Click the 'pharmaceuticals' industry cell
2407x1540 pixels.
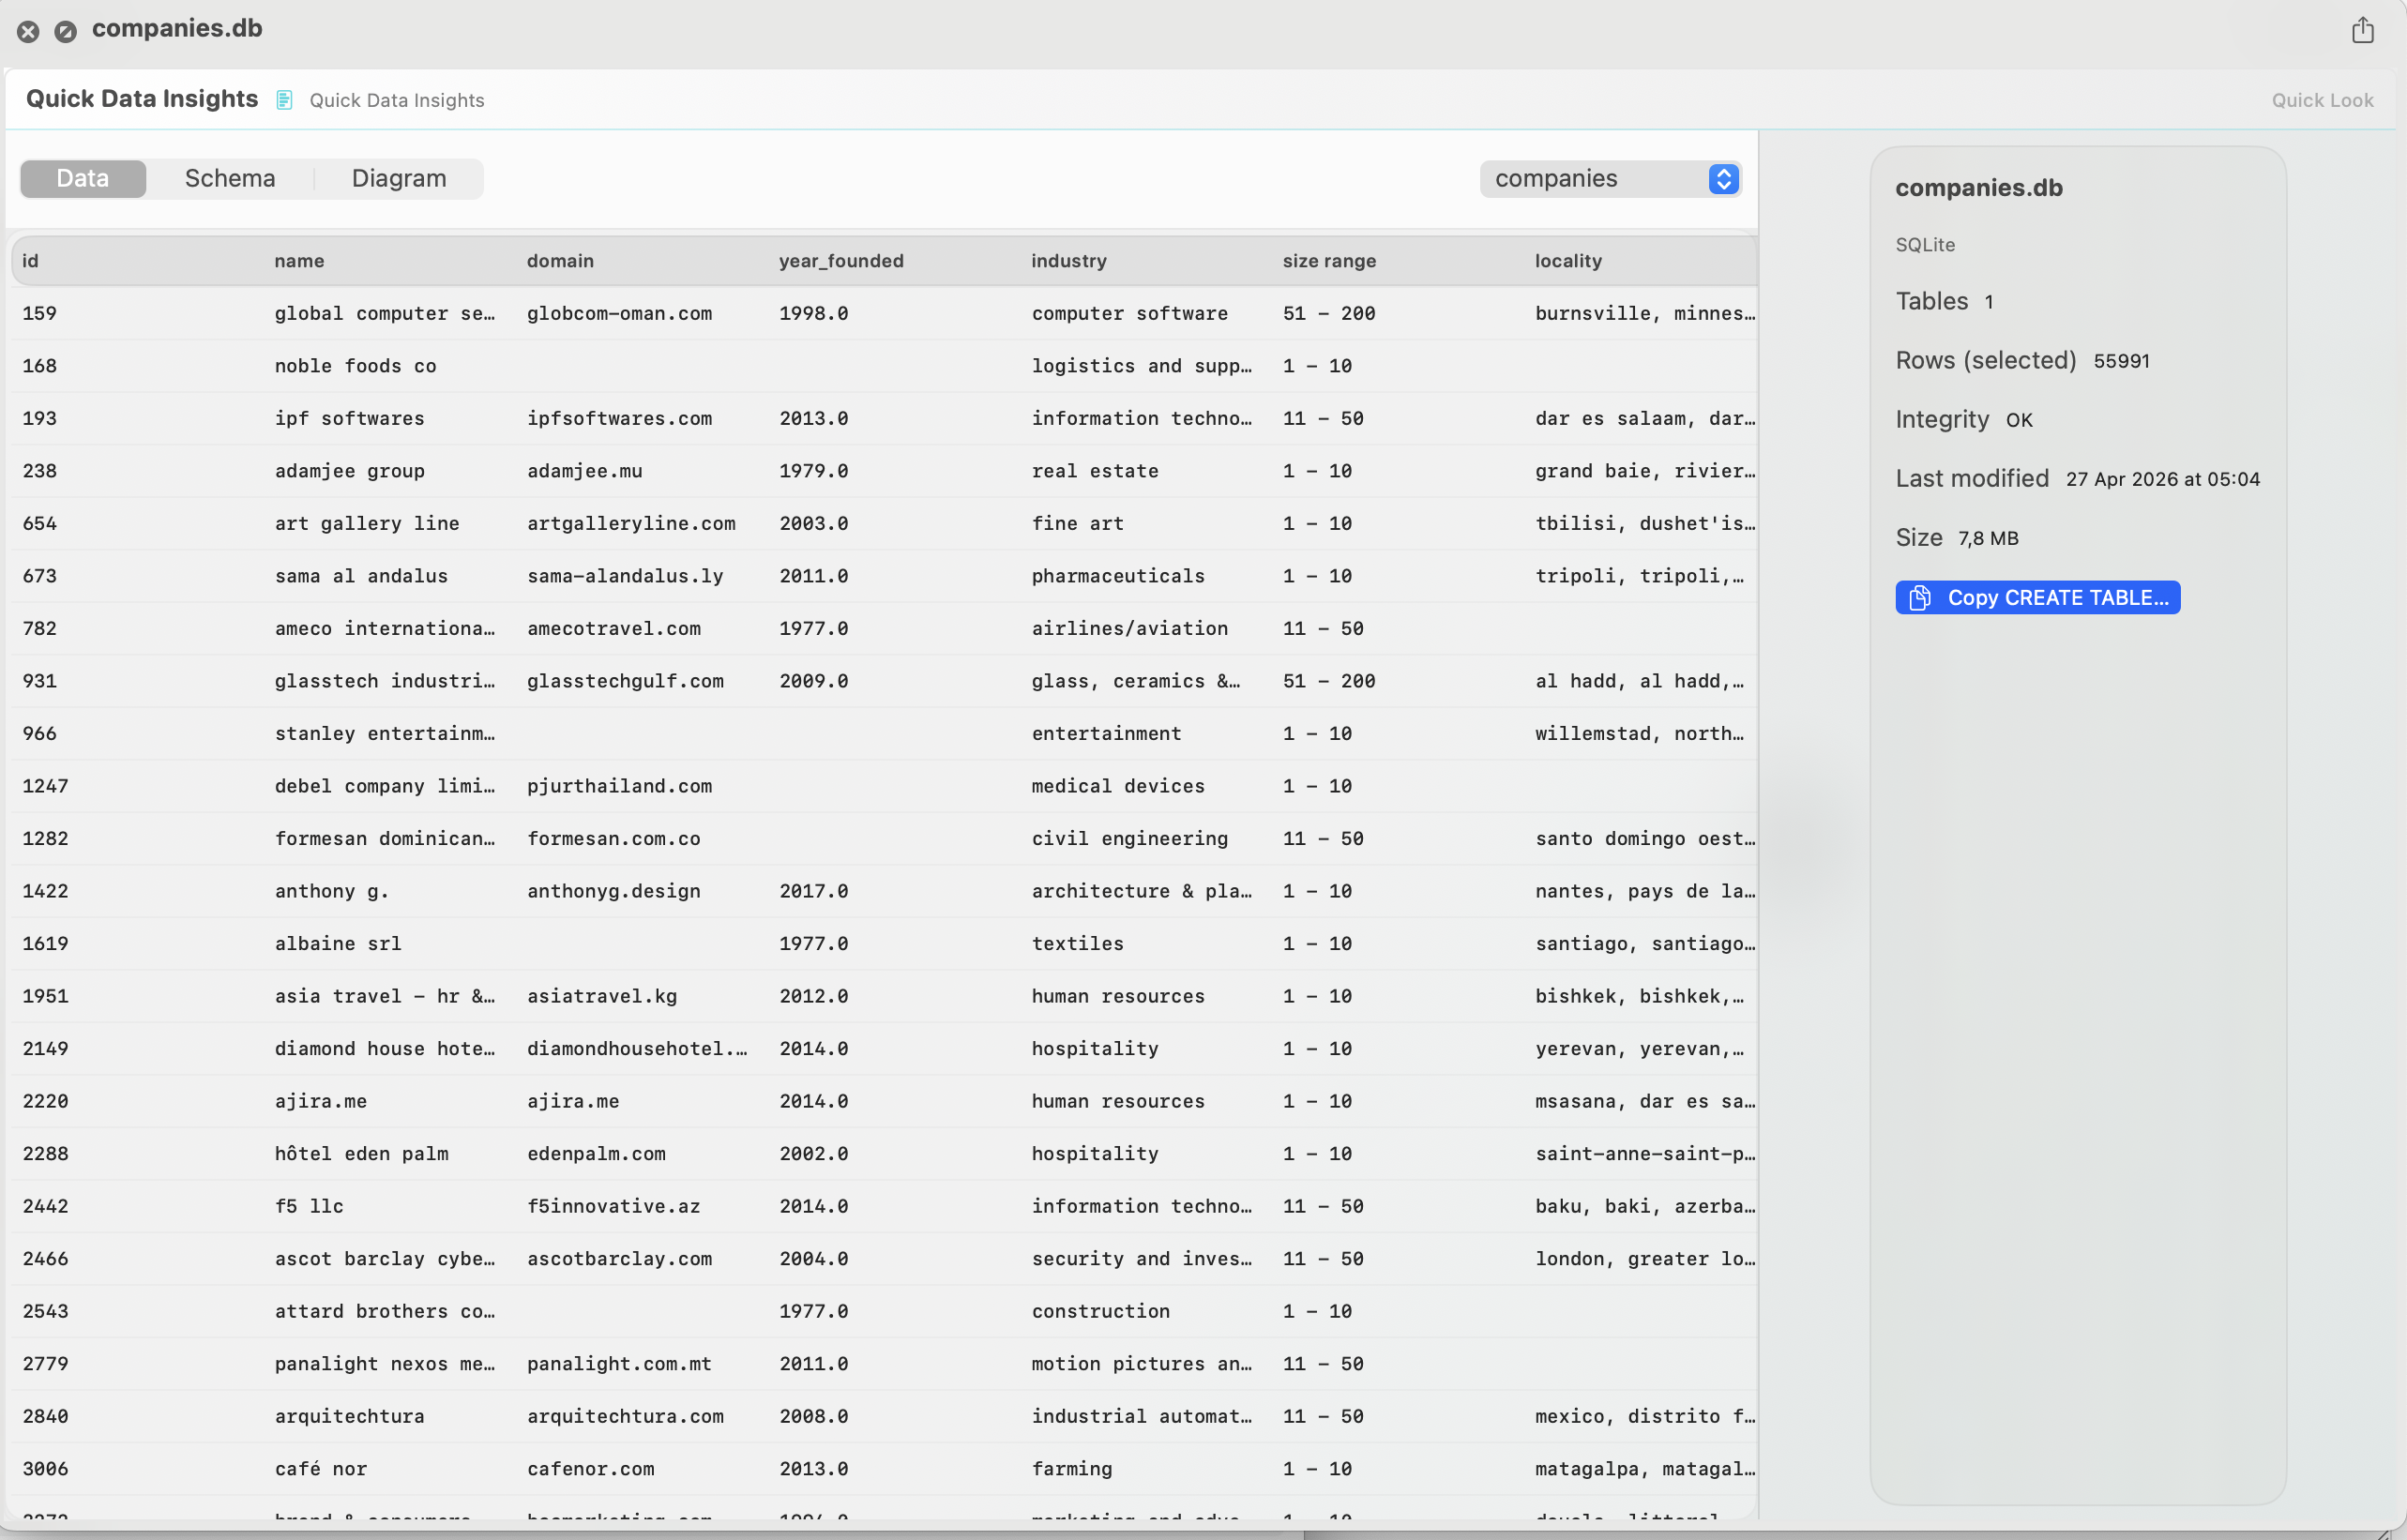[x=1118, y=576]
